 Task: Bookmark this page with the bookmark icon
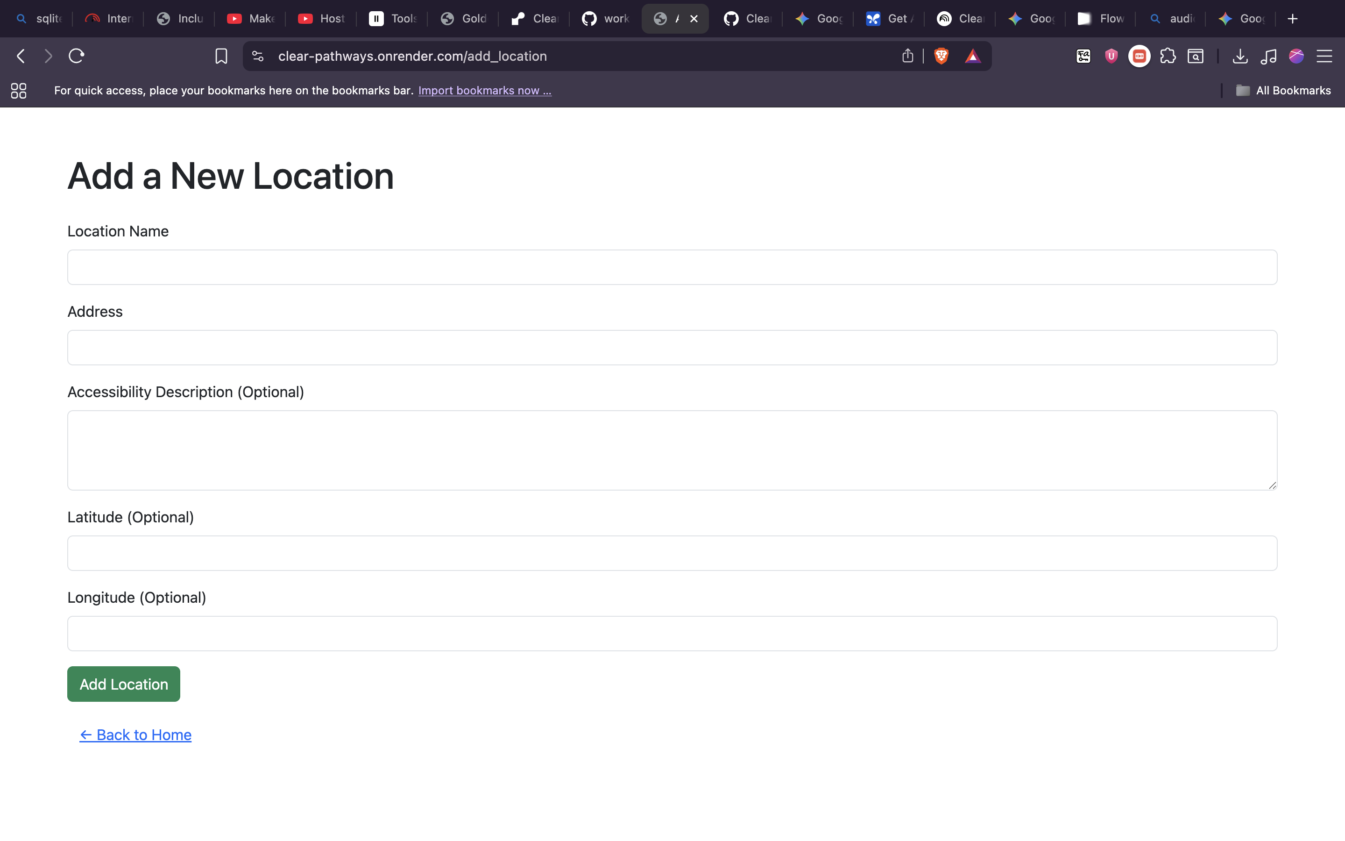(220, 56)
